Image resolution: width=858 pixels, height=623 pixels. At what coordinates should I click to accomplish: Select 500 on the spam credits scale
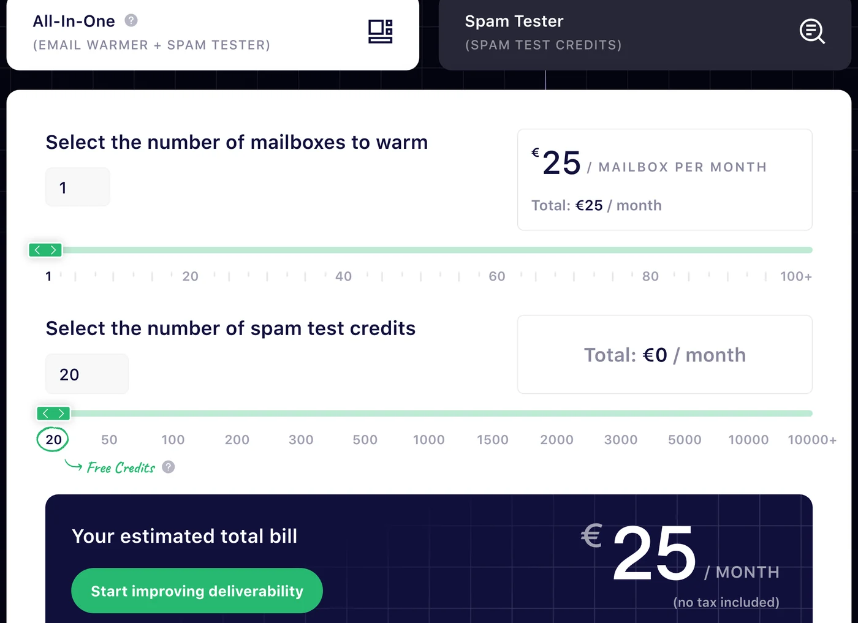pyautogui.click(x=365, y=440)
